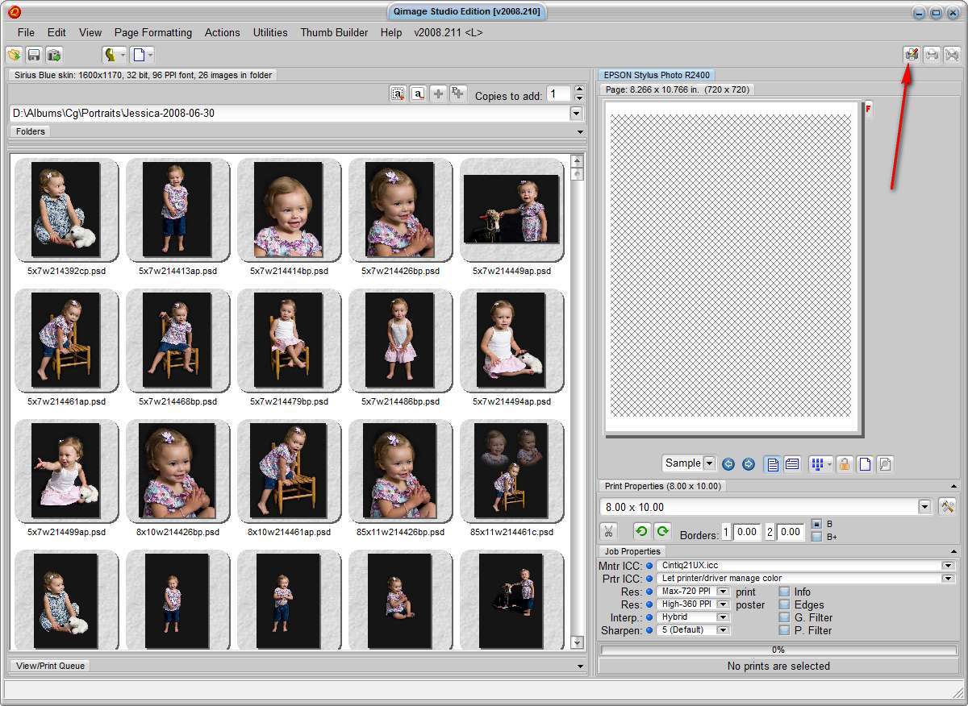Click the Folders tab label

31,131
